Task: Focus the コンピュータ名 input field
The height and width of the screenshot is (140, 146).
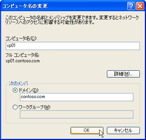Action: pyautogui.click(x=73, y=46)
